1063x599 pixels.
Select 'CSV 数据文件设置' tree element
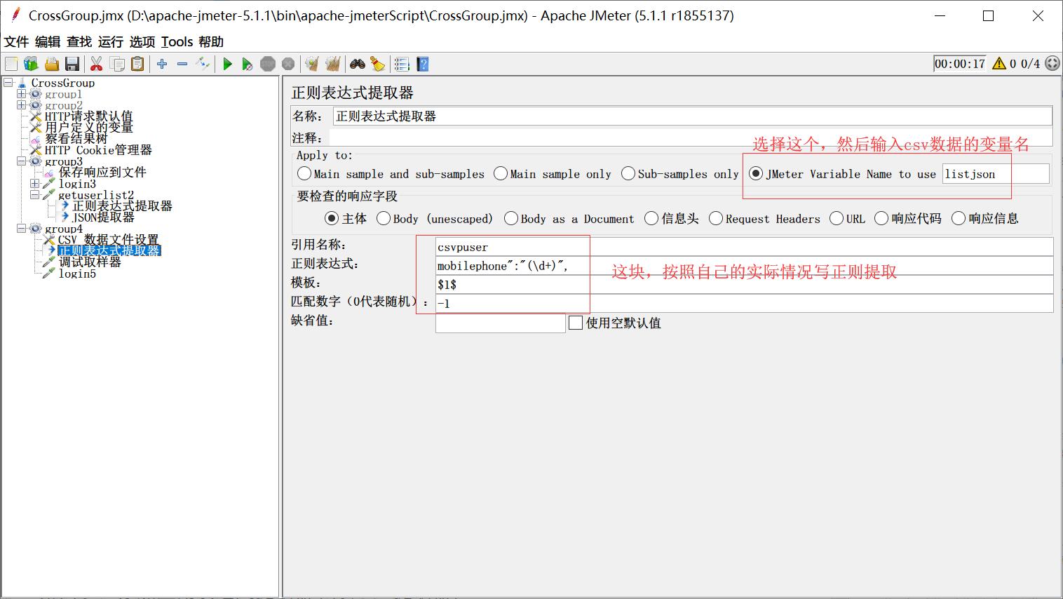click(x=108, y=240)
